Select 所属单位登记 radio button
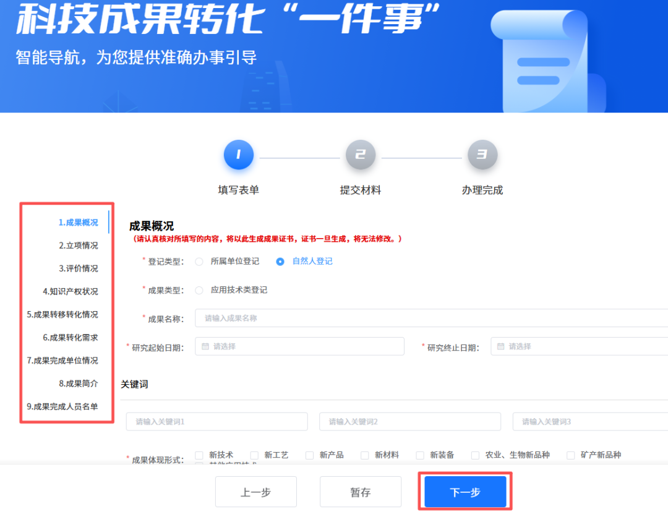Viewport: 668px width, 517px height. coord(199,262)
